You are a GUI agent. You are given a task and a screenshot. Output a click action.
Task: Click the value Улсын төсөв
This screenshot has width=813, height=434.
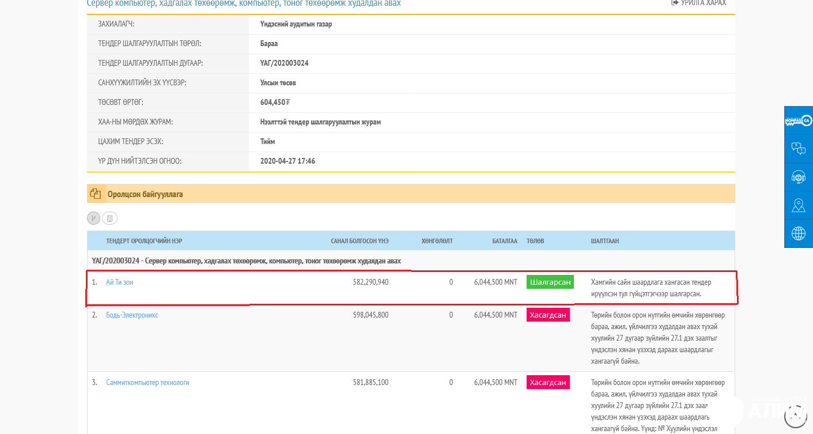(x=278, y=83)
